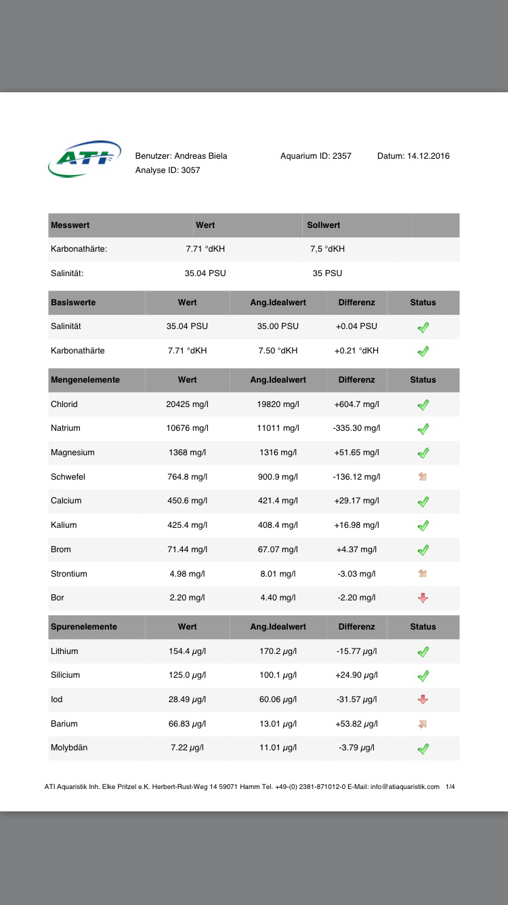Click the ATI logo

coord(85,158)
